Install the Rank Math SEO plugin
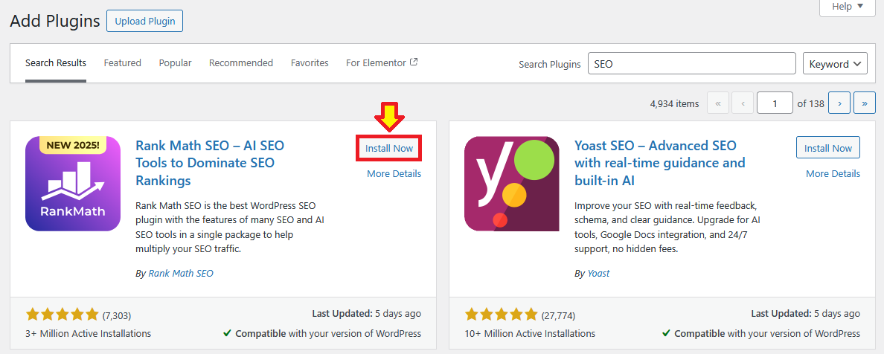 click(389, 148)
